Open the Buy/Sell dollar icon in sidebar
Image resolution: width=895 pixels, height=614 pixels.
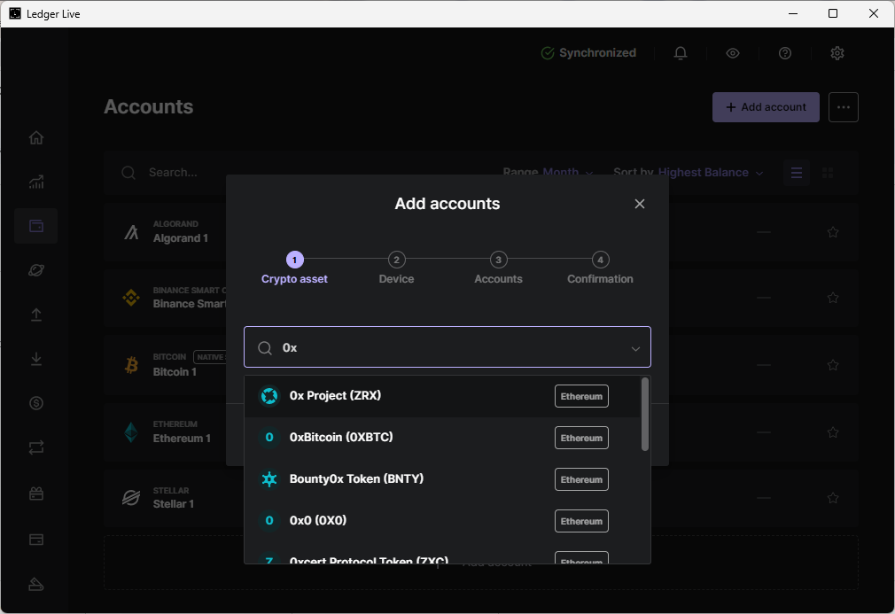pos(36,403)
